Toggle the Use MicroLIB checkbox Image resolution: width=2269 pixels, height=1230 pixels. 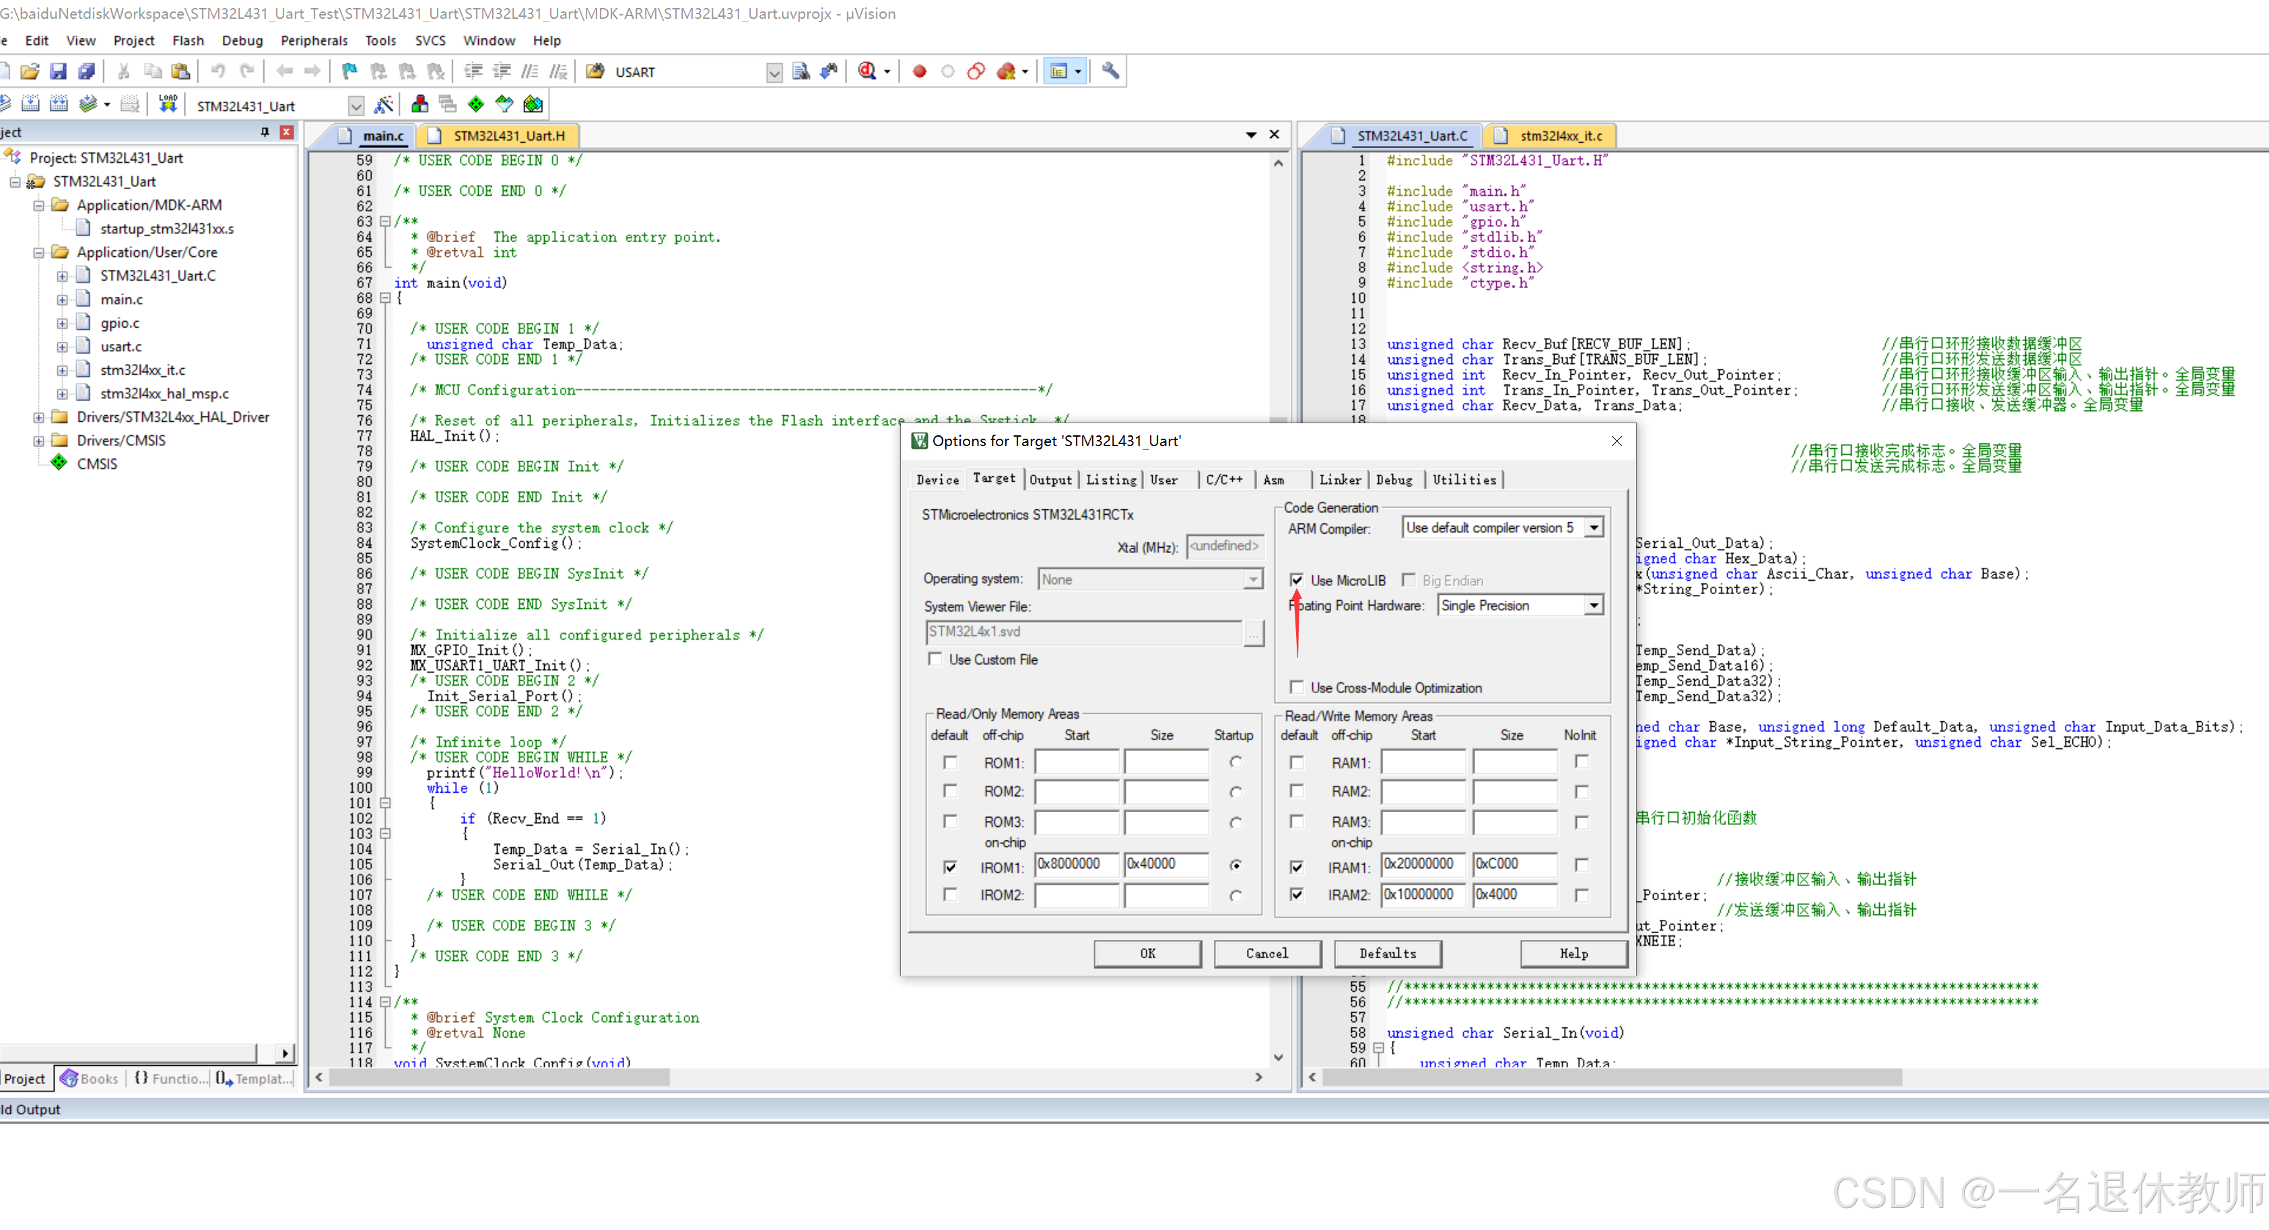click(1297, 580)
